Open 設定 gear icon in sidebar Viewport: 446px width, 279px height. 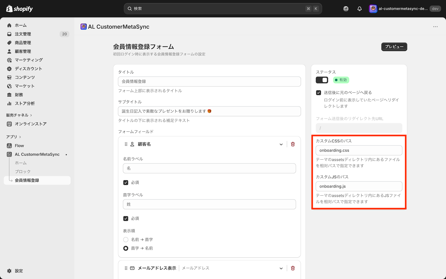click(9, 271)
